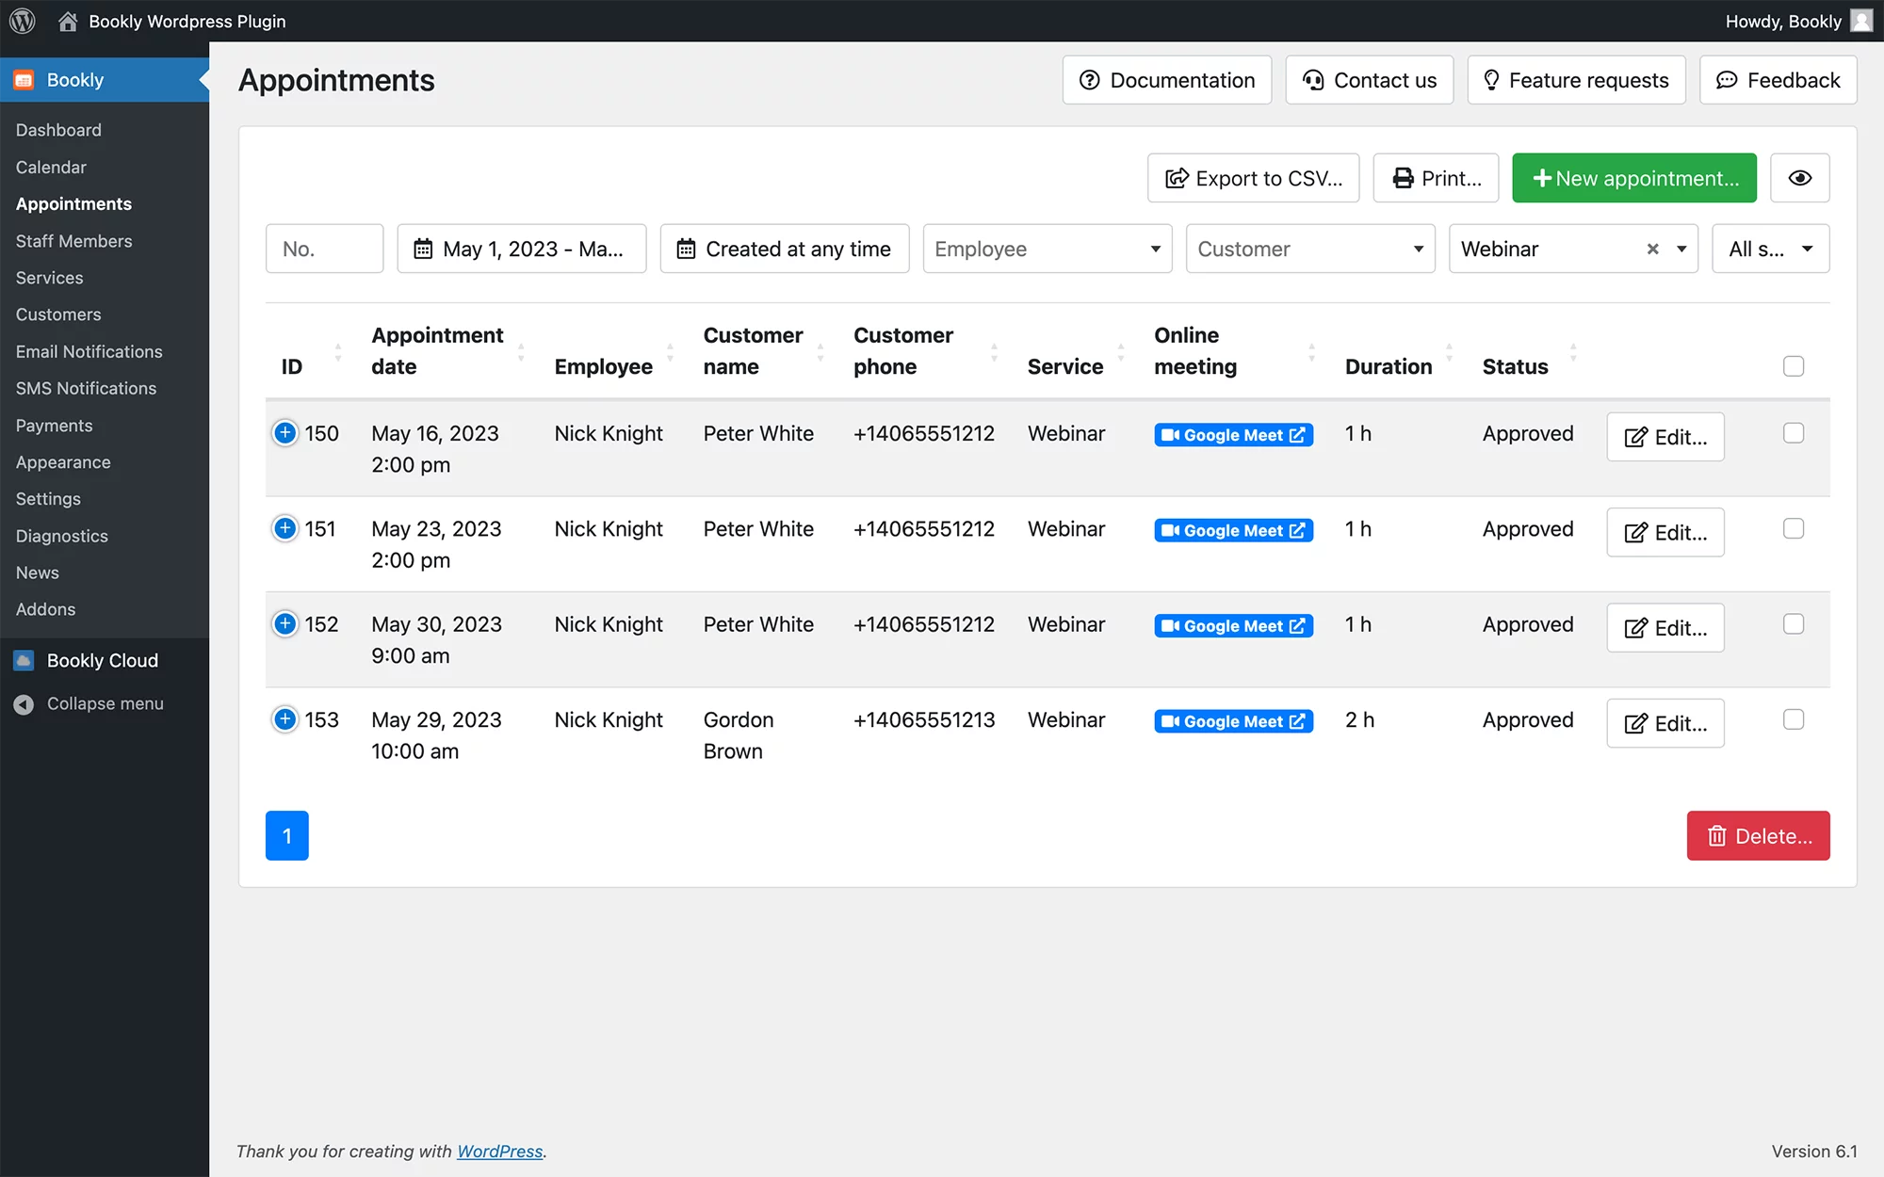Click the Feature requests button

pos(1576,80)
